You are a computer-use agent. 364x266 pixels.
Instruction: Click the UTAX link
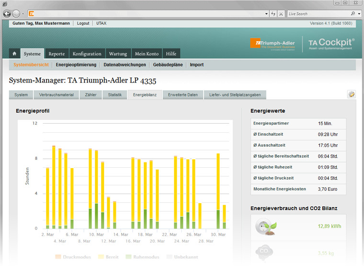pos(102,23)
